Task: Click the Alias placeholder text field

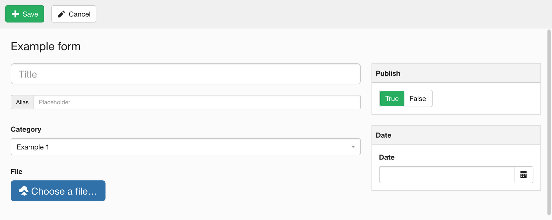Action: coord(197,102)
